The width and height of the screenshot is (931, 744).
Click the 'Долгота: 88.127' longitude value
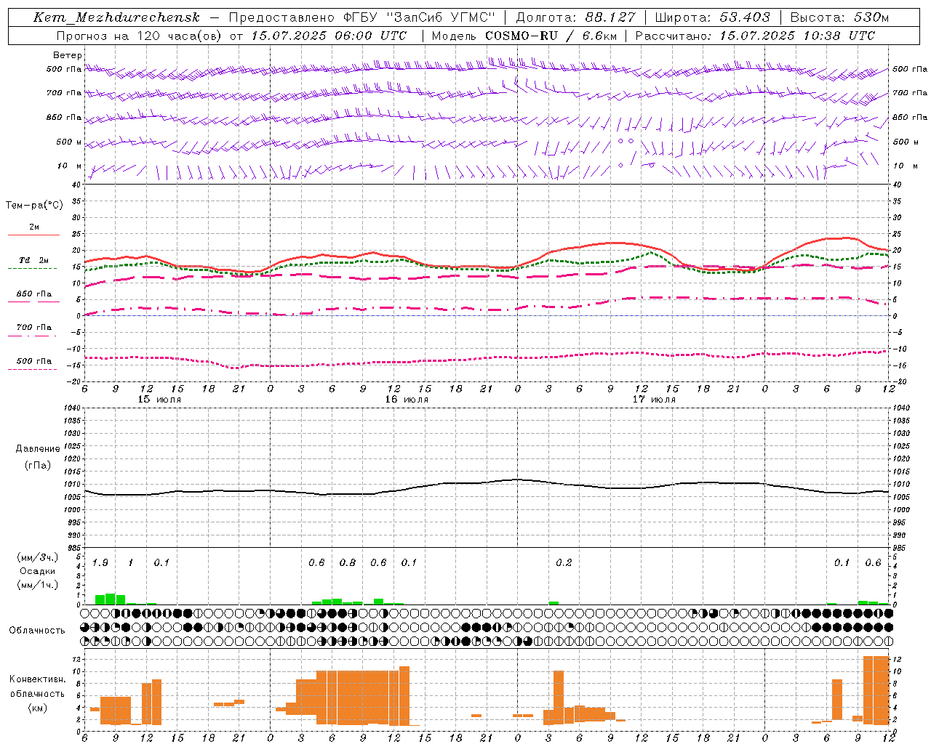pos(575,17)
